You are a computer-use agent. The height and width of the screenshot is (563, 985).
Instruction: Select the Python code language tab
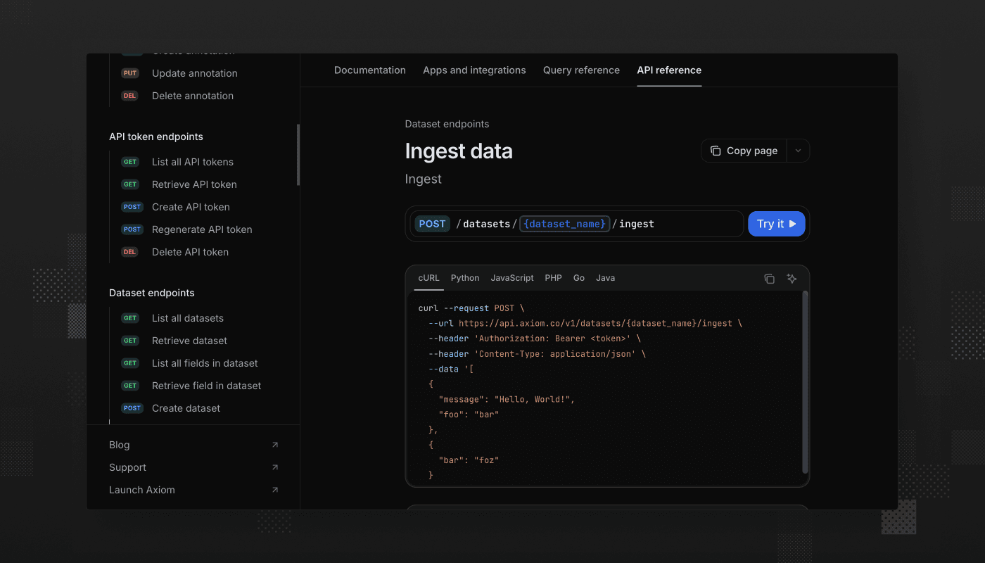(464, 277)
